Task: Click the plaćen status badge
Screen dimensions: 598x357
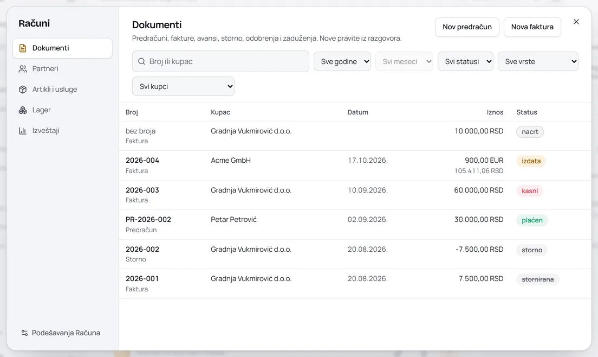Action: pos(532,220)
